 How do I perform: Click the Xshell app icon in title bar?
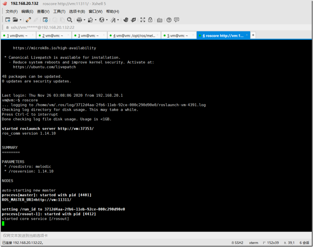click(5, 4)
